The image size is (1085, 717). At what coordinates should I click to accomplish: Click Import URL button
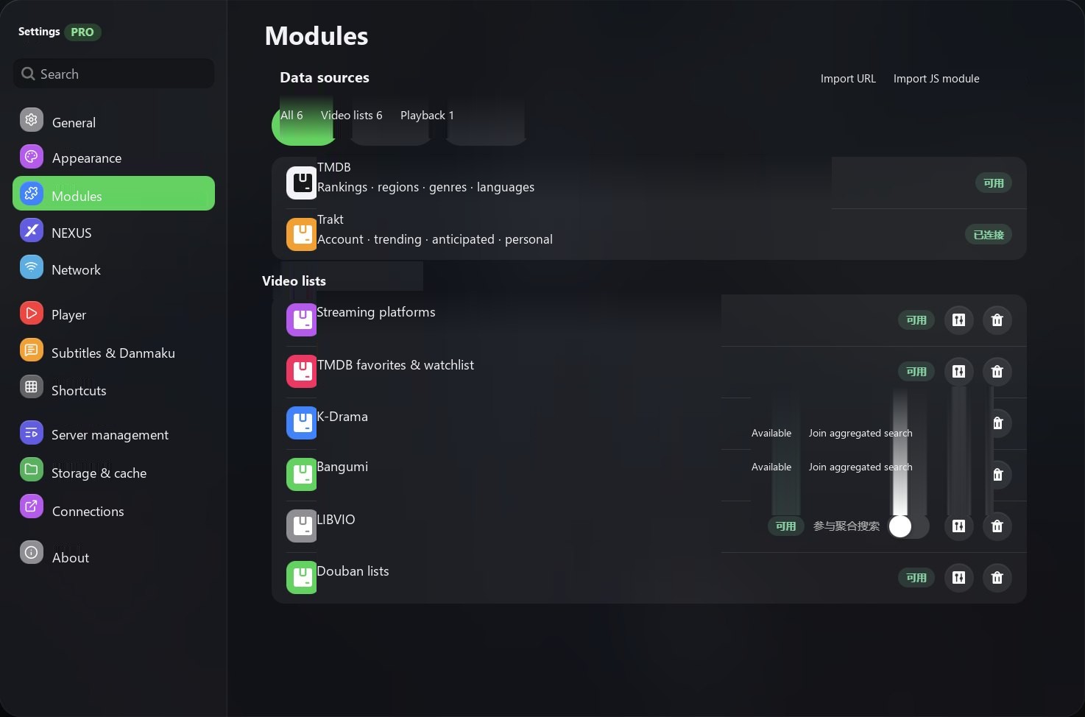click(848, 79)
